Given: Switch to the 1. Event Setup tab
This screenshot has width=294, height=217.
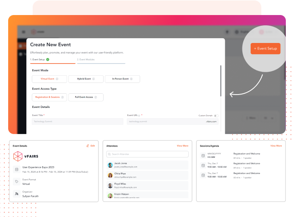Looking at the screenshot, I should [53, 60].
